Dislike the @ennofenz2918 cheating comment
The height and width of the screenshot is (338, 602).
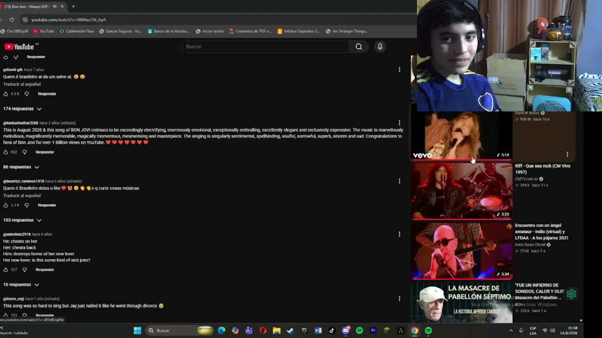point(24,269)
